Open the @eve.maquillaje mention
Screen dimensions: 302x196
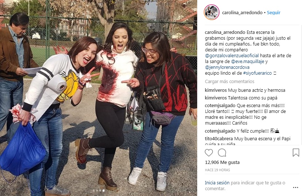(248, 62)
